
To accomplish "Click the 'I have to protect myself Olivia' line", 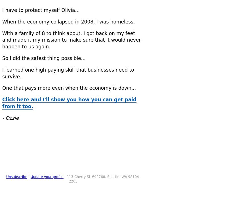I will pyautogui.click(x=41, y=10).
